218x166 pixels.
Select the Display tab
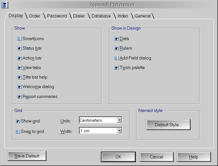pyautogui.click(x=16, y=16)
